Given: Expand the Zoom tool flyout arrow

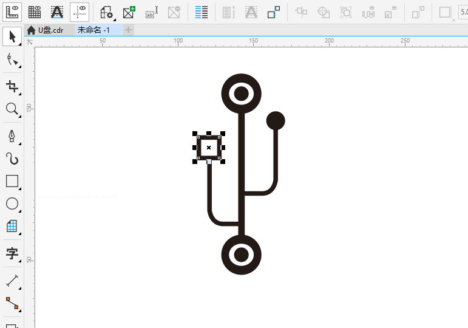Looking at the screenshot, I should (x=19, y=117).
